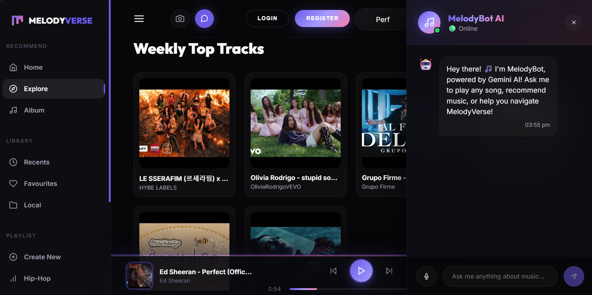Screen dimensions: 592x295
Task: Click the now-playing Ed Sheeran album art
Action: point(139,276)
